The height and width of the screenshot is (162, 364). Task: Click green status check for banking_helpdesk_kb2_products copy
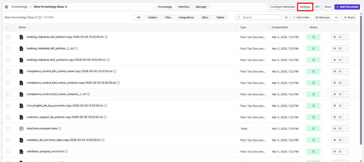313,60
